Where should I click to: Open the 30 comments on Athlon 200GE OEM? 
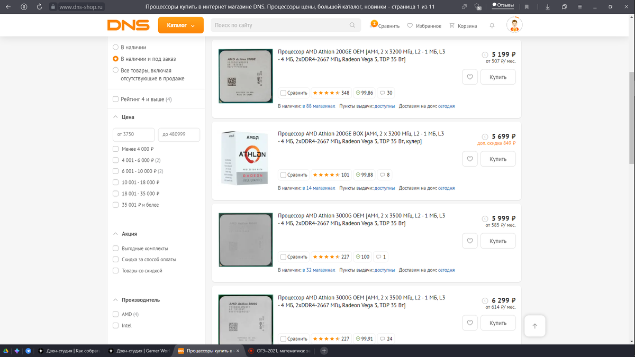[386, 93]
